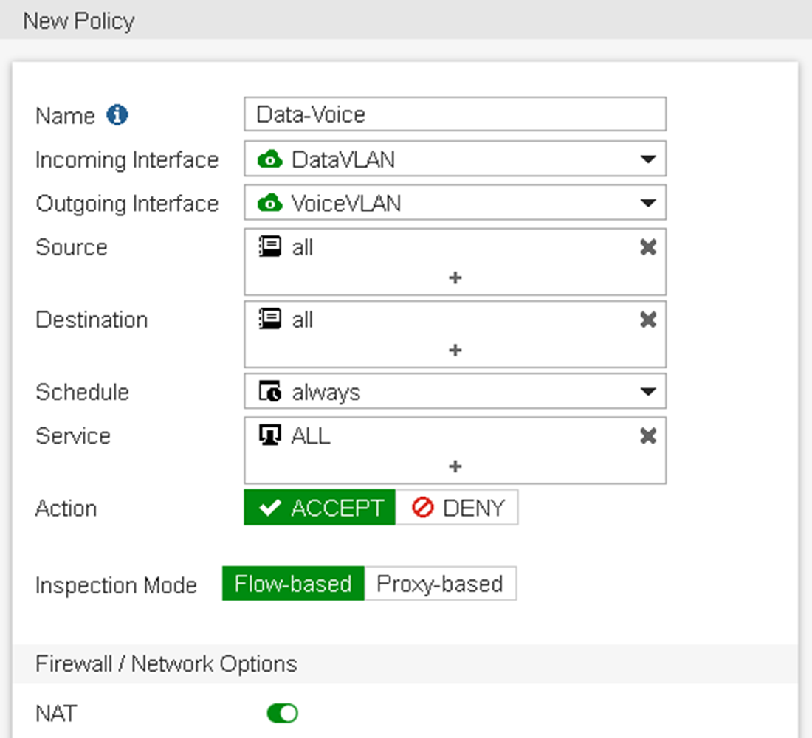Screen dimensions: 812x738
Task: Open the Outgoing Interface dropdown
Action: [648, 203]
